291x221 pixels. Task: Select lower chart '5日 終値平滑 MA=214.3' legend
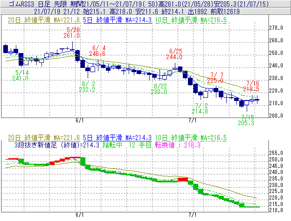(x=118, y=138)
